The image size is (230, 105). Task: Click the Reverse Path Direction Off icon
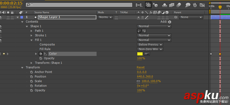pyautogui.click(x=144, y=31)
